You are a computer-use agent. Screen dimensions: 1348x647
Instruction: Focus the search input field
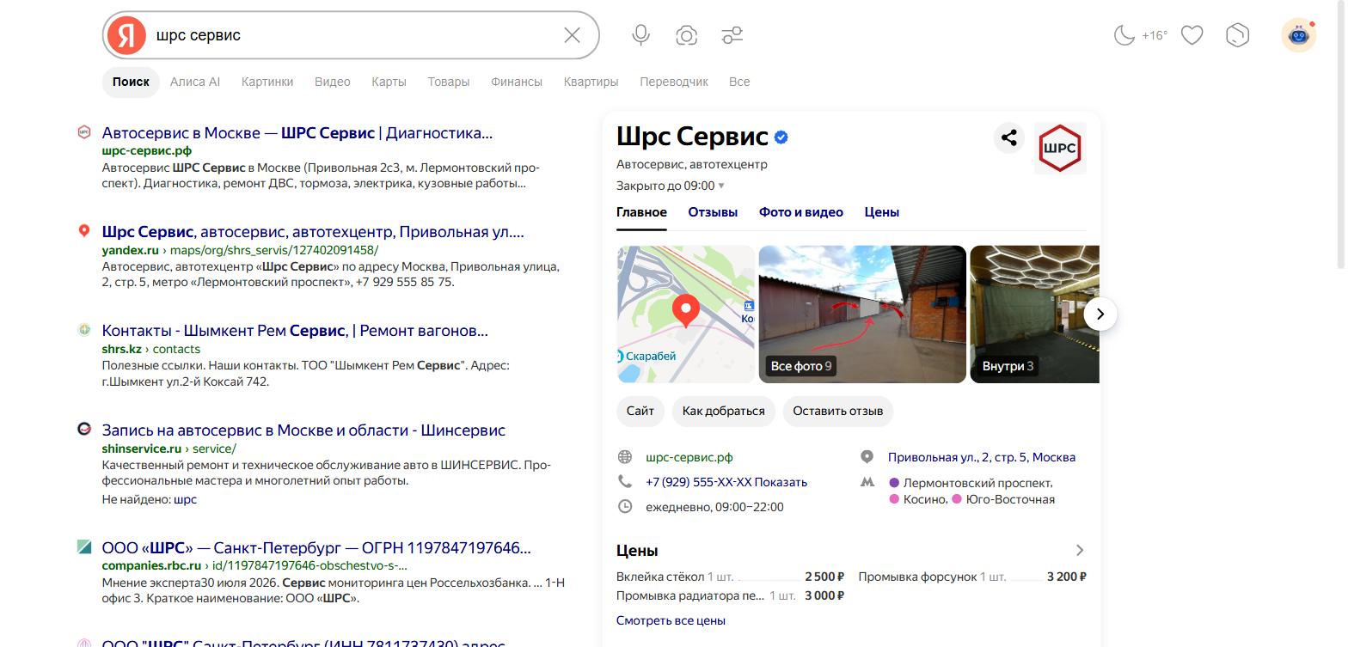pyautogui.click(x=352, y=35)
